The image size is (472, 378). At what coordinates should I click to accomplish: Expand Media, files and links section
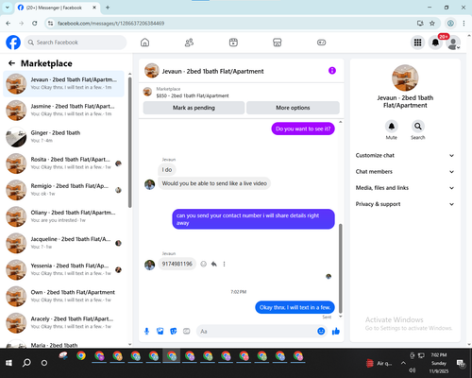coord(405,188)
